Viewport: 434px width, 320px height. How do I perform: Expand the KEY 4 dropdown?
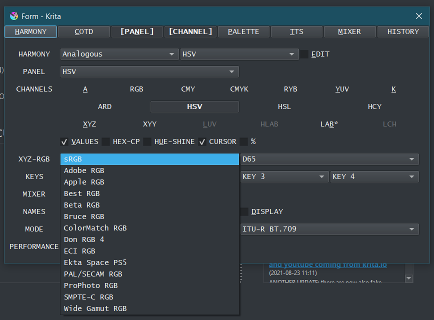(374, 176)
